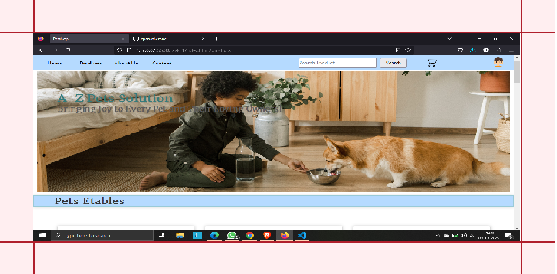Toggle Task View on the taskbar
The height and width of the screenshot is (274, 557).
(x=161, y=235)
